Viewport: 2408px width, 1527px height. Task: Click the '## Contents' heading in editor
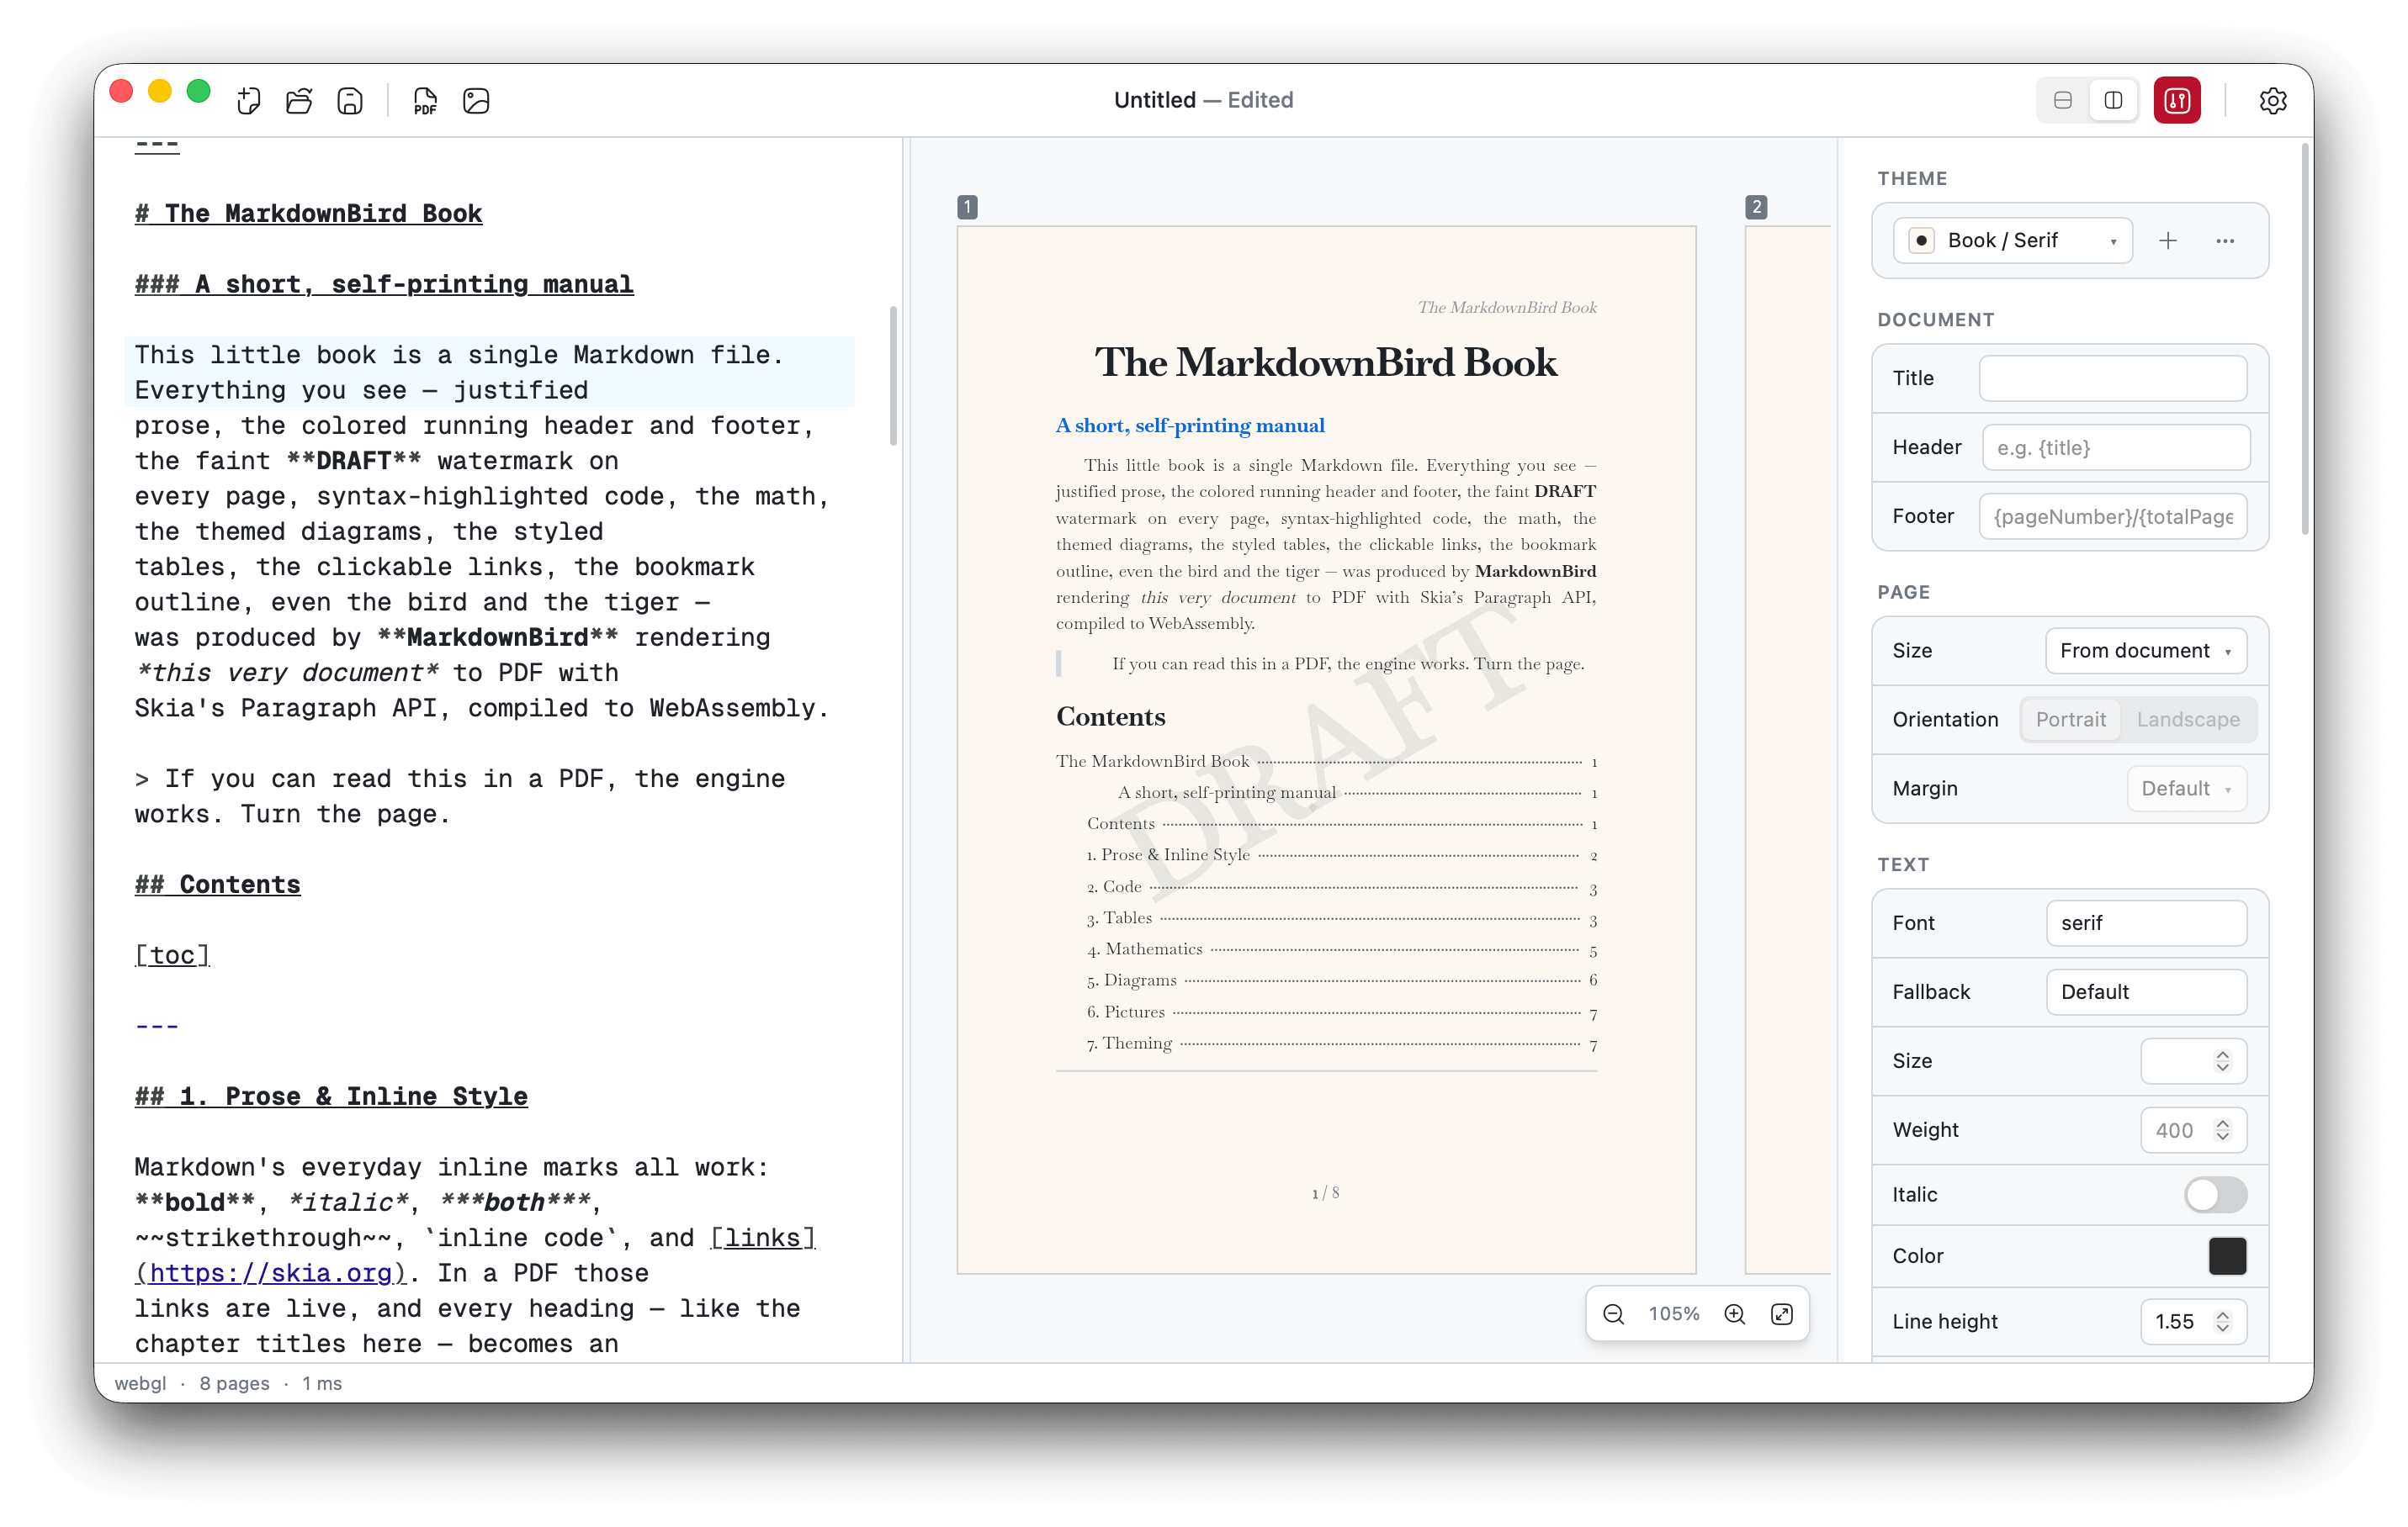tap(217, 885)
